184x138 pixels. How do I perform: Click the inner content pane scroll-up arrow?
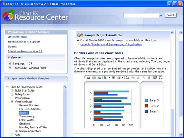(x=172, y=32)
